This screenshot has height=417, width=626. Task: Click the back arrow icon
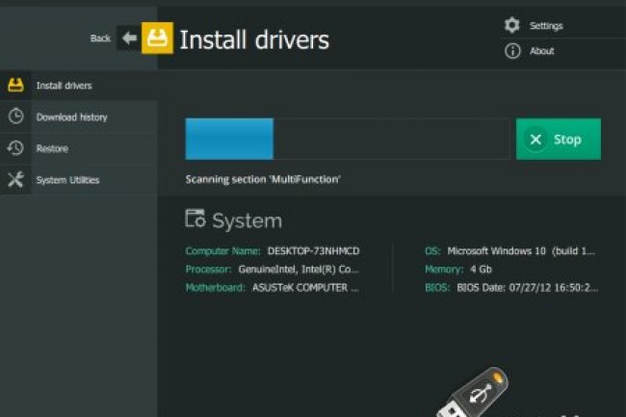(129, 39)
